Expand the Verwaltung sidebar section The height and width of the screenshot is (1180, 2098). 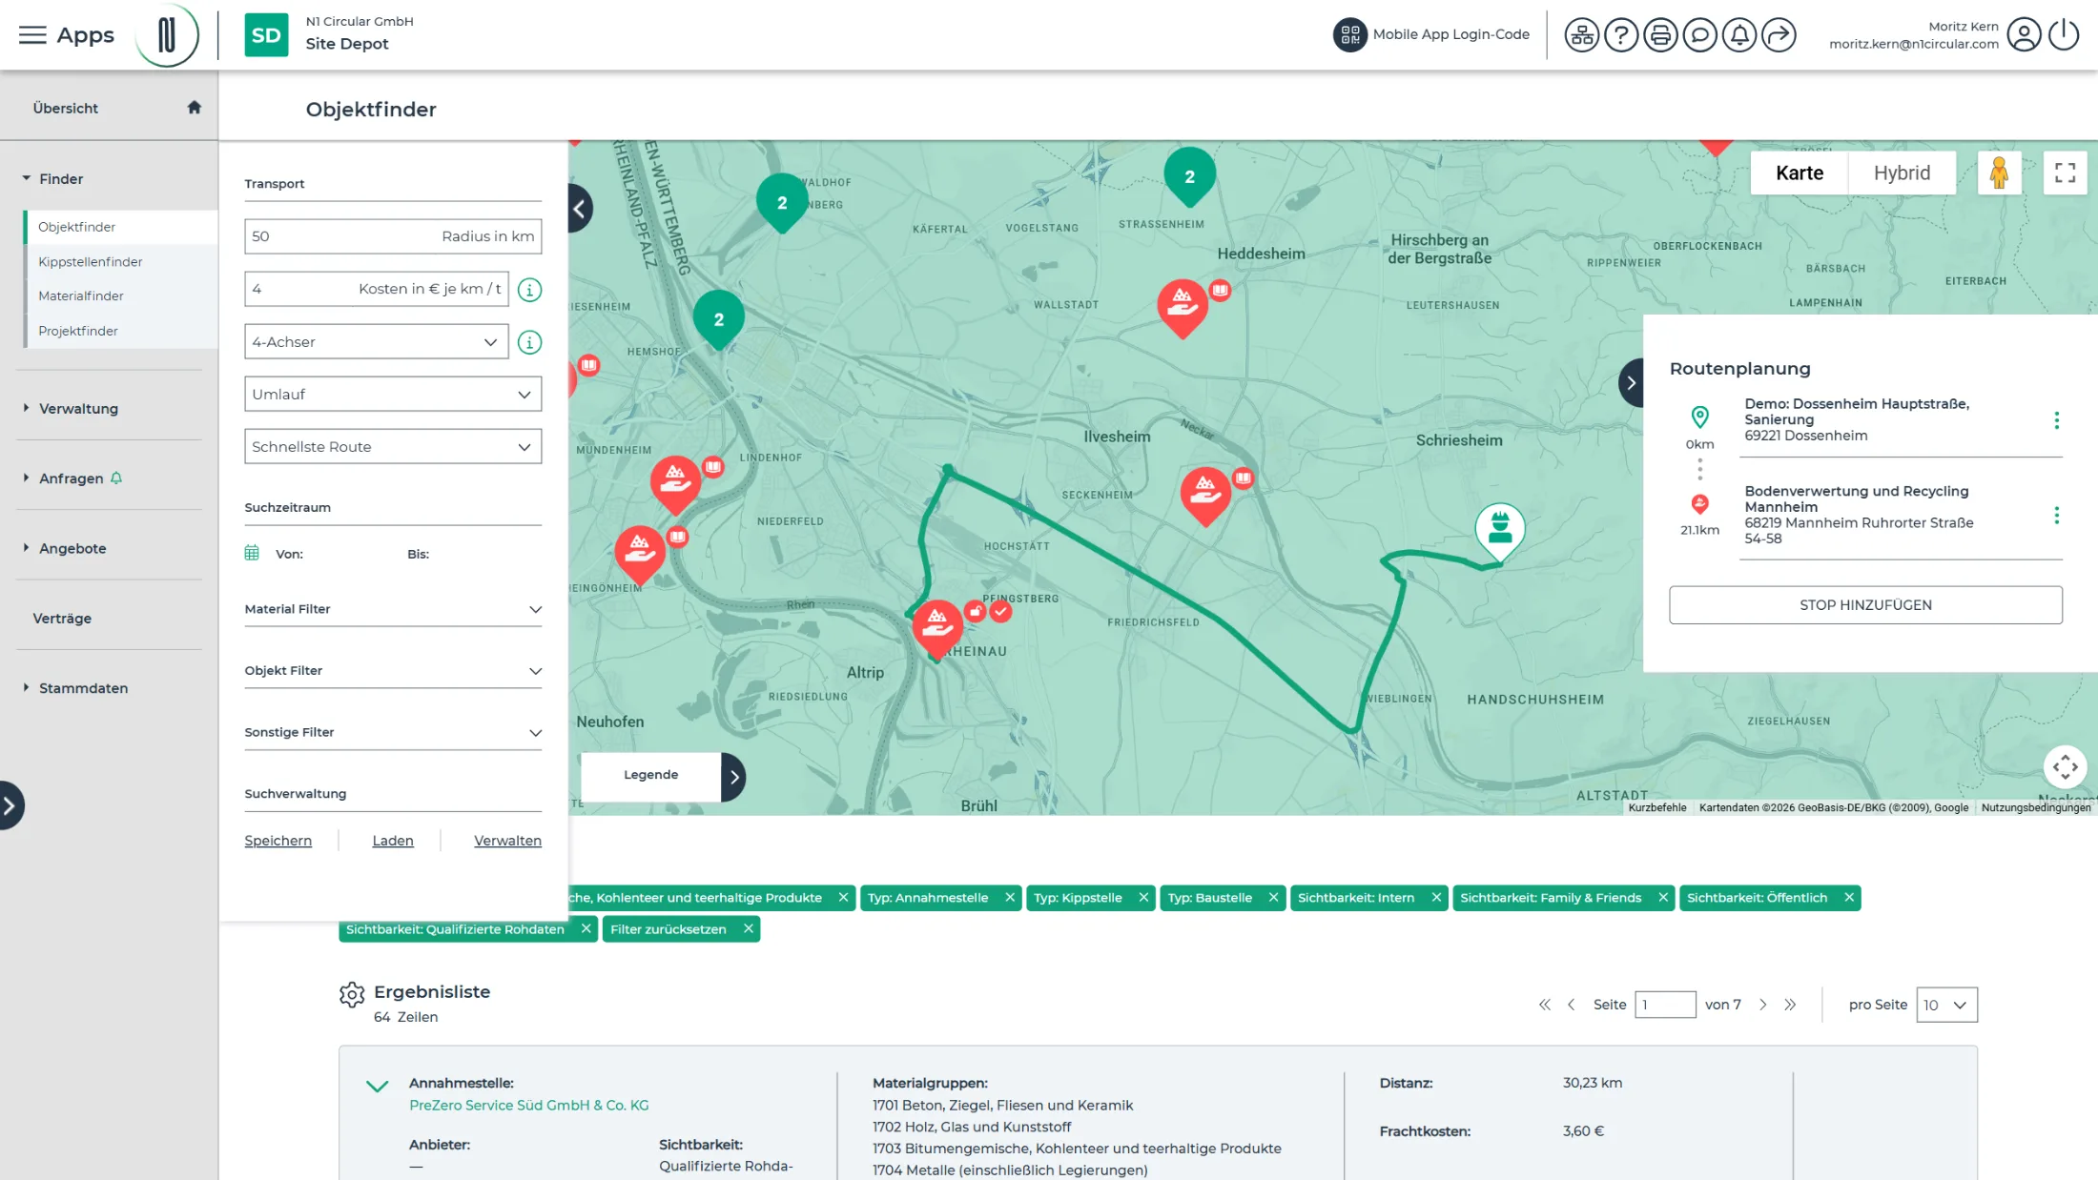pos(78,409)
